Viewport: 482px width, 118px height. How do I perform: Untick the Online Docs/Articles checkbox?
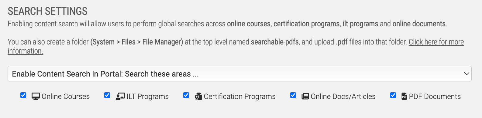293,95
